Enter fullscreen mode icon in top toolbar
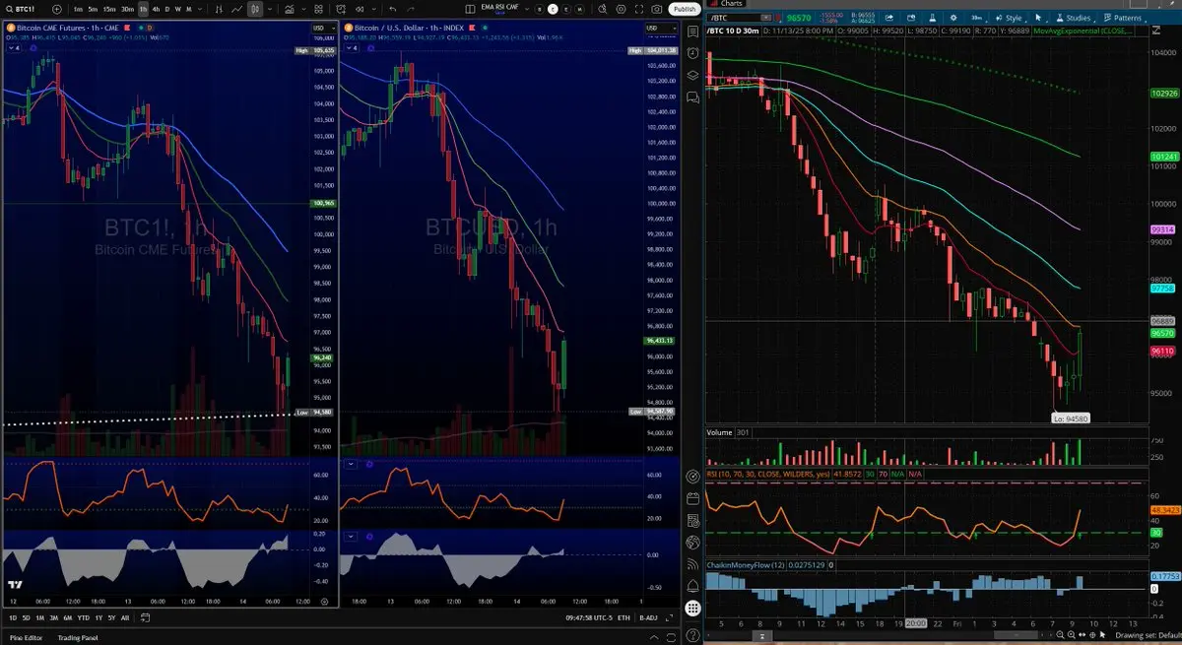The image size is (1182, 645). point(639,9)
